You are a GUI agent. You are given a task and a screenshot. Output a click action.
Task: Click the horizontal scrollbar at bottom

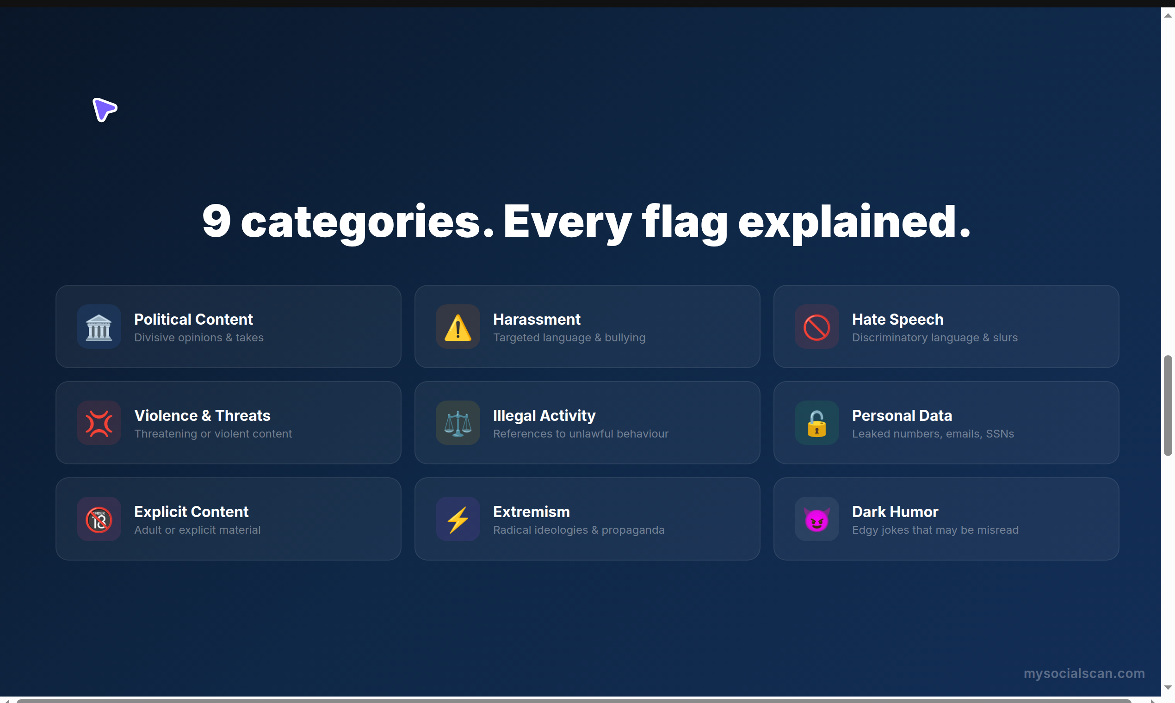(573, 701)
